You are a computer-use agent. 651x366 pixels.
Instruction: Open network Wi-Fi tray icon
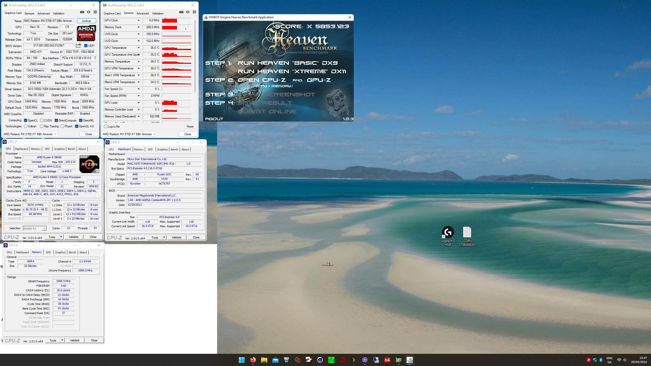[x=619, y=360]
